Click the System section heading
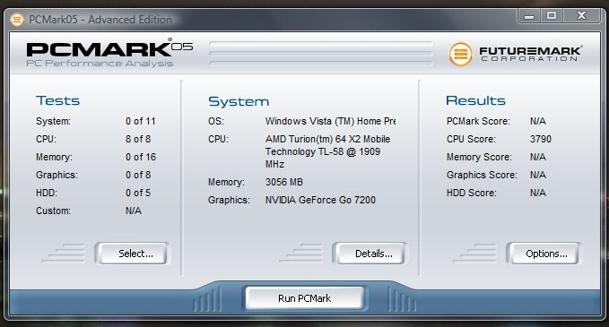The height and width of the screenshot is (327, 609). click(x=239, y=101)
